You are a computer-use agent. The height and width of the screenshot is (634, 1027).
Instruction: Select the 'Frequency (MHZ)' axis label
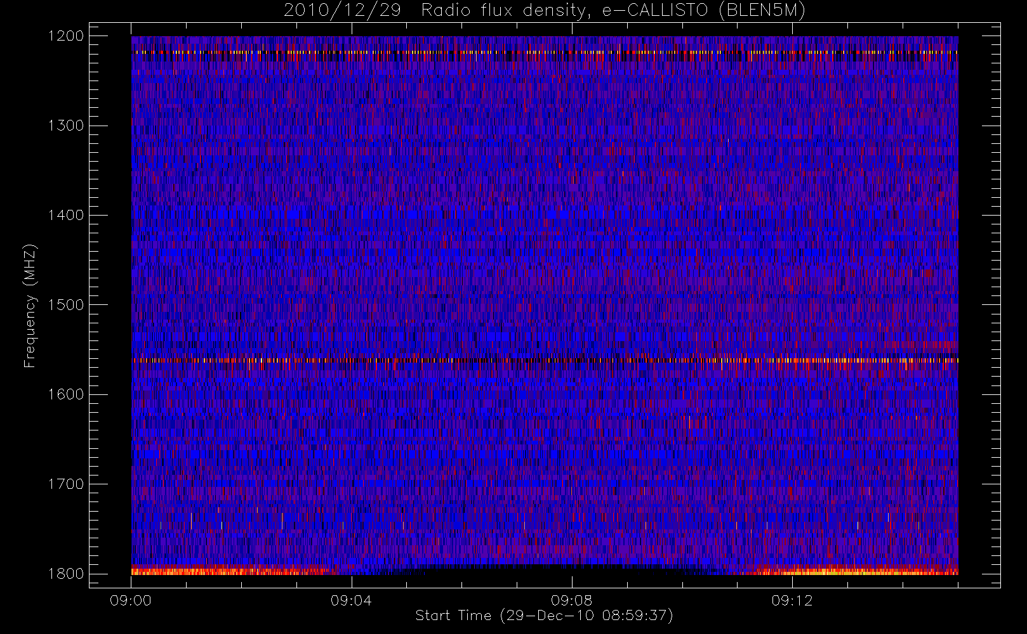(29, 306)
